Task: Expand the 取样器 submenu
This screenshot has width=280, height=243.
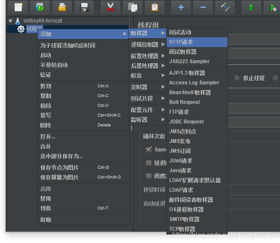Action: click(147, 33)
